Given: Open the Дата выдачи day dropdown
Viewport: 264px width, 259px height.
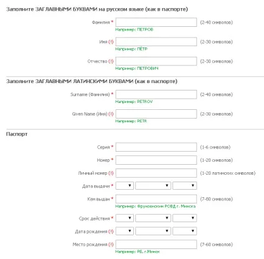Looking at the screenshot, I should pyautogui.click(x=125, y=185).
